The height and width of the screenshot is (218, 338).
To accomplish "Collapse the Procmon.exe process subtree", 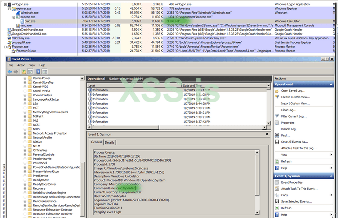I will tap(5, 47).
